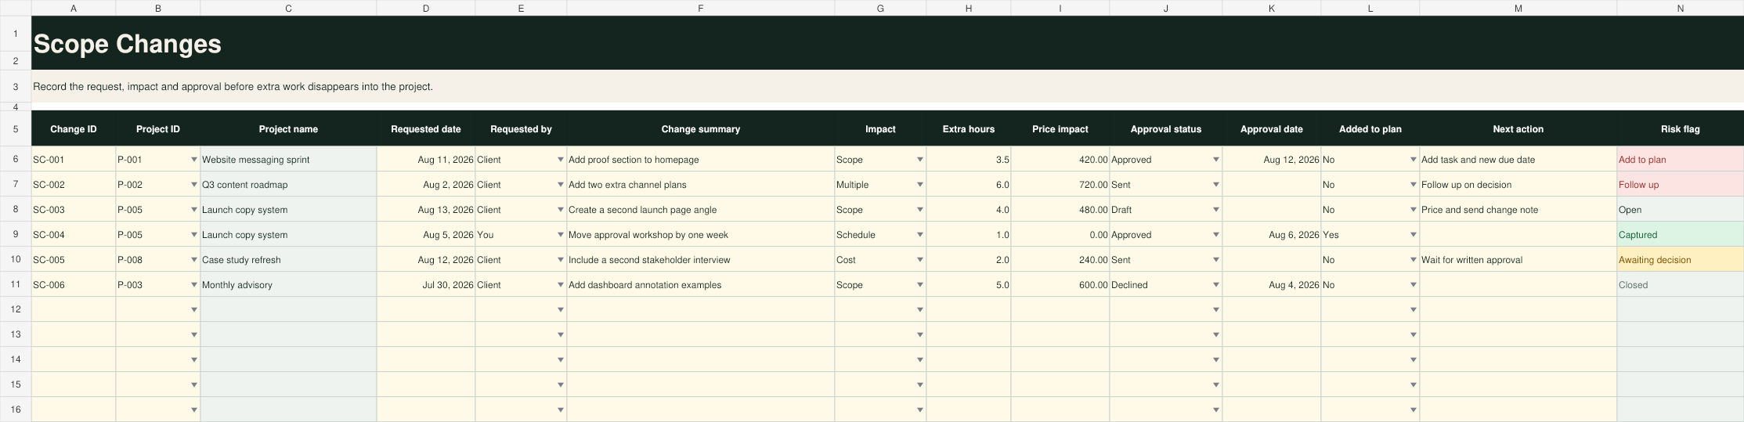
Task: Select the Add to plan risk flag
Action: click(x=1681, y=160)
